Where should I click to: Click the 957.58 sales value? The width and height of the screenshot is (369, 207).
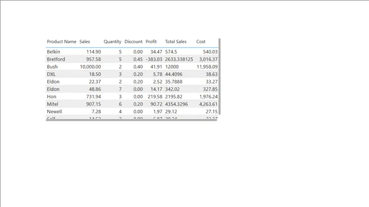[93, 59]
